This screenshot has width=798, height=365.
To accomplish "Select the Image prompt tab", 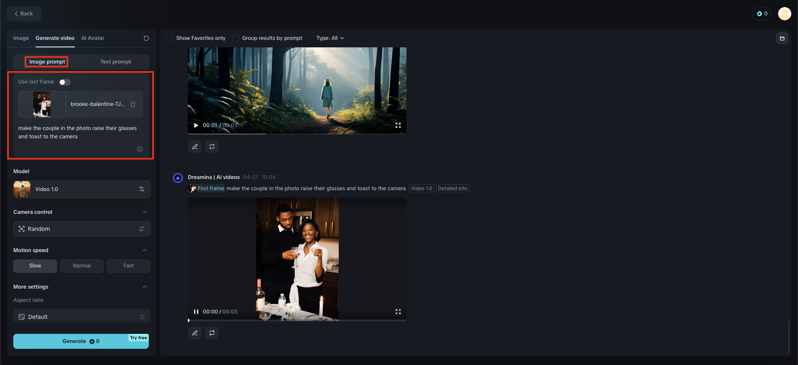I will click(x=47, y=62).
